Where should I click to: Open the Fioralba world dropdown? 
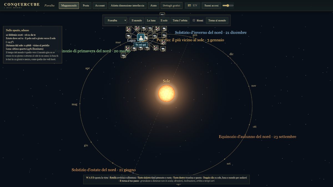[x=116, y=20]
